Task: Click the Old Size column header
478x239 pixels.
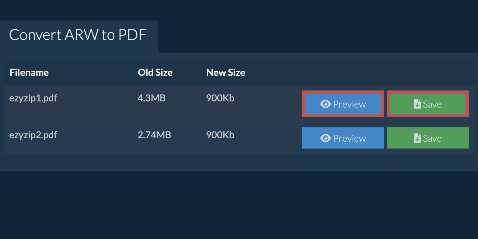Action: point(155,72)
